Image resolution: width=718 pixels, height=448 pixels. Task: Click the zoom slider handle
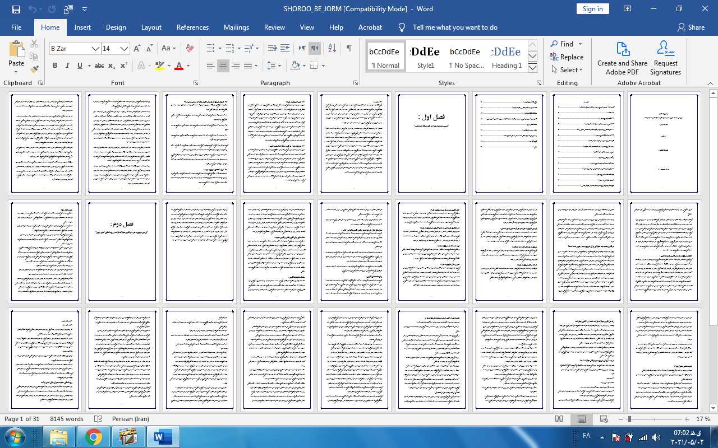pos(629,419)
